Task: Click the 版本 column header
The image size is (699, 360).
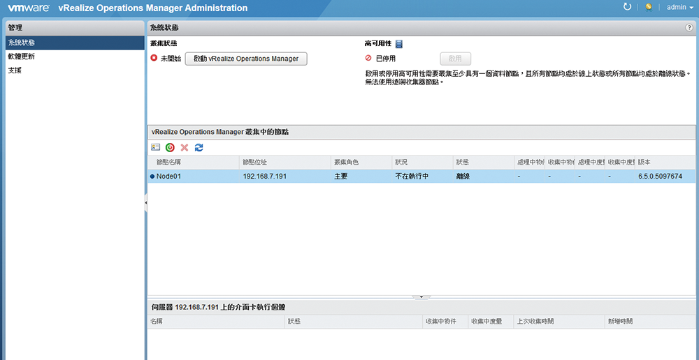Action: click(x=665, y=163)
